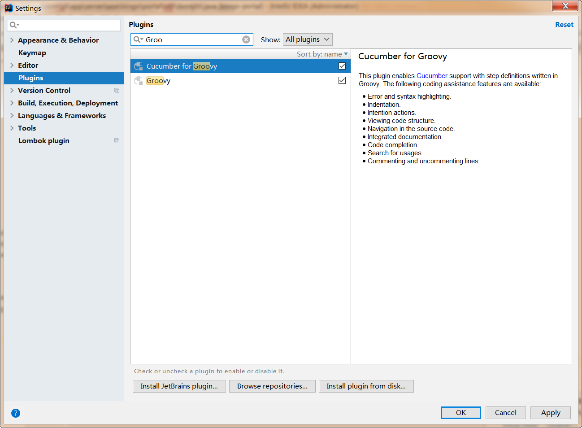Expand Appearance & Behavior section

(12, 40)
